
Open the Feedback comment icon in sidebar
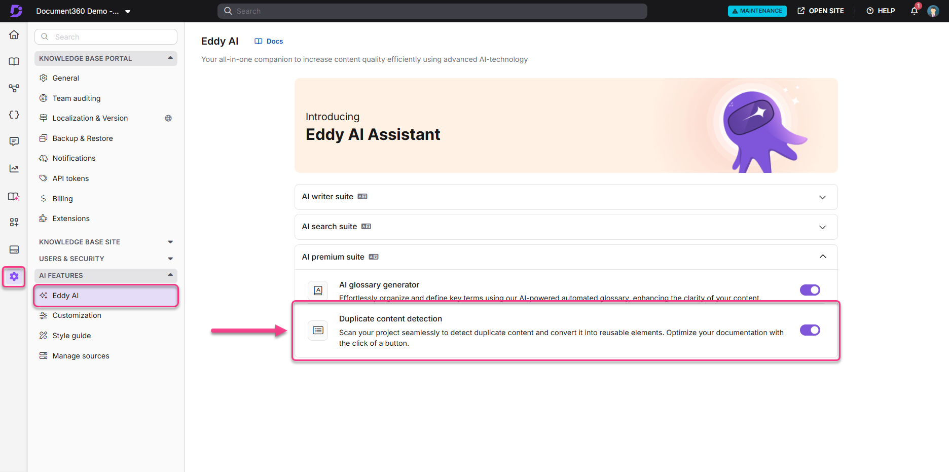(x=14, y=141)
